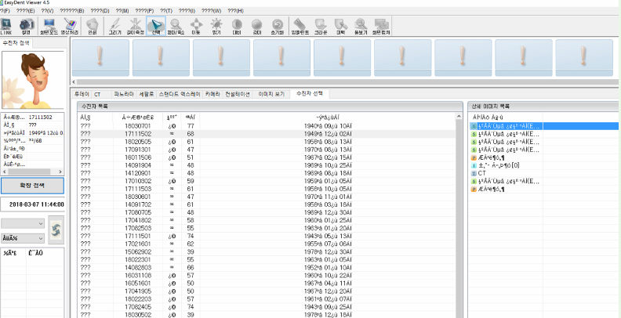Select patient row 17111502 in list
Screen dimensions: 621x318
pyautogui.click(x=267, y=134)
